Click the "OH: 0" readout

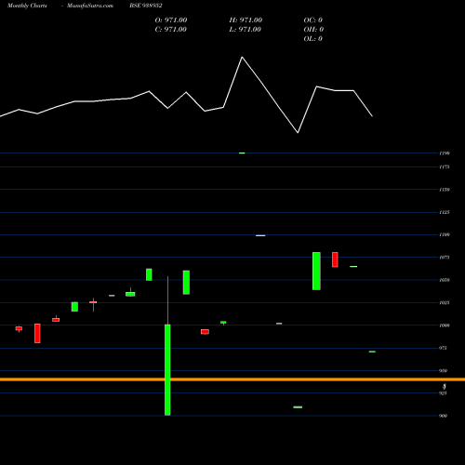click(313, 30)
